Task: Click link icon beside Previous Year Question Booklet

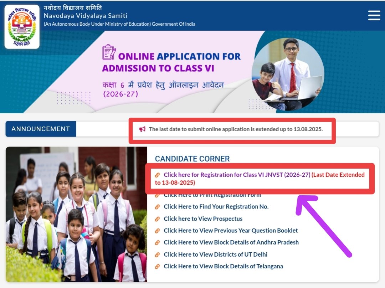Action: [158, 231]
